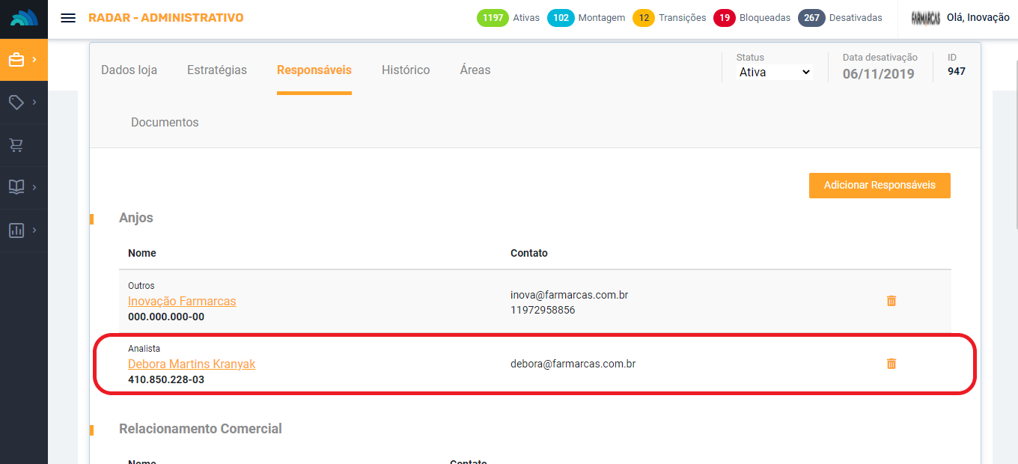Open the Debora Martins Kranyak link
1018x464 pixels.
point(192,364)
